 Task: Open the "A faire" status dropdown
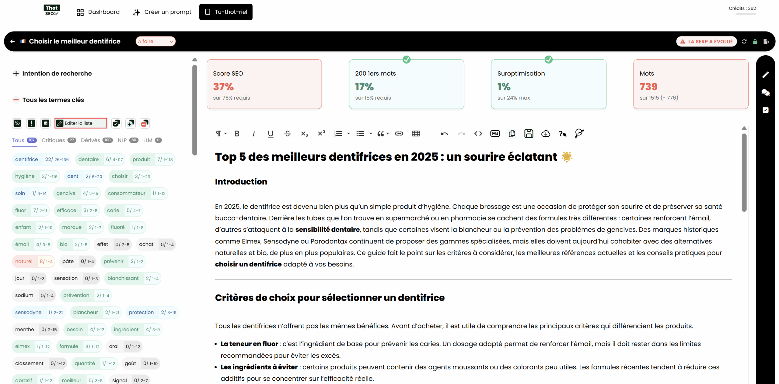pyautogui.click(x=155, y=41)
